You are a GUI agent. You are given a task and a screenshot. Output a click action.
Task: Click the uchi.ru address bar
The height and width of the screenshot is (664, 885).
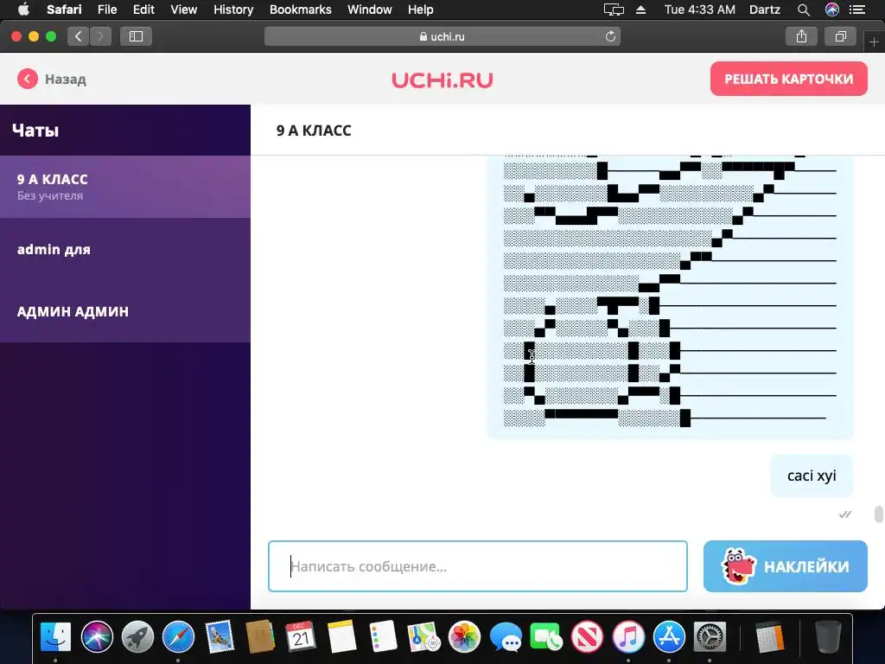tap(442, 36)
